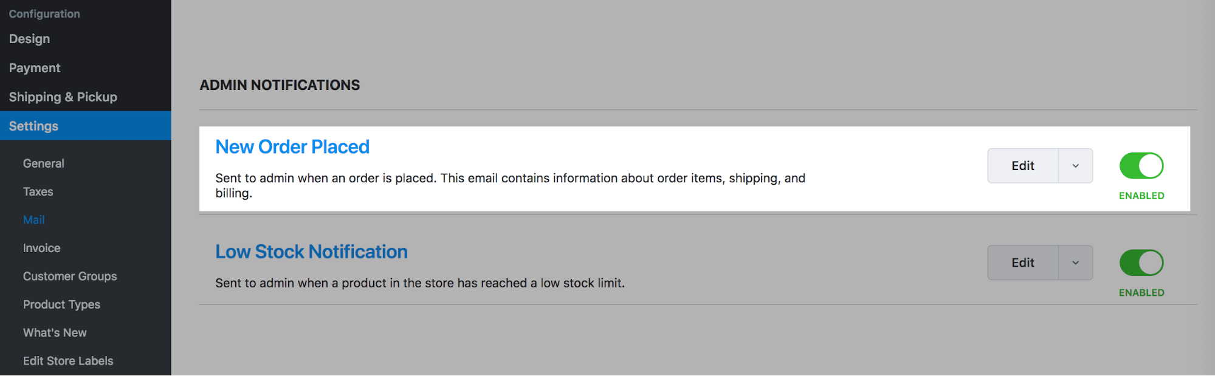Open the Low Stock Notification Edit dropdown arrow

1075,263
